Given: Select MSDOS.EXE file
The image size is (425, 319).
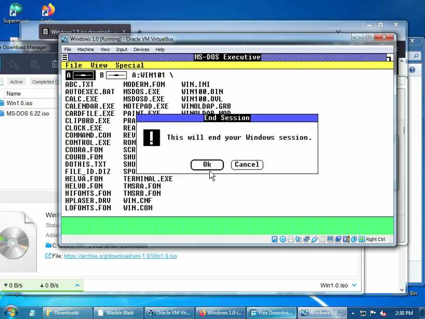Looking at the screenshot, I should click(x=142, y=92).
